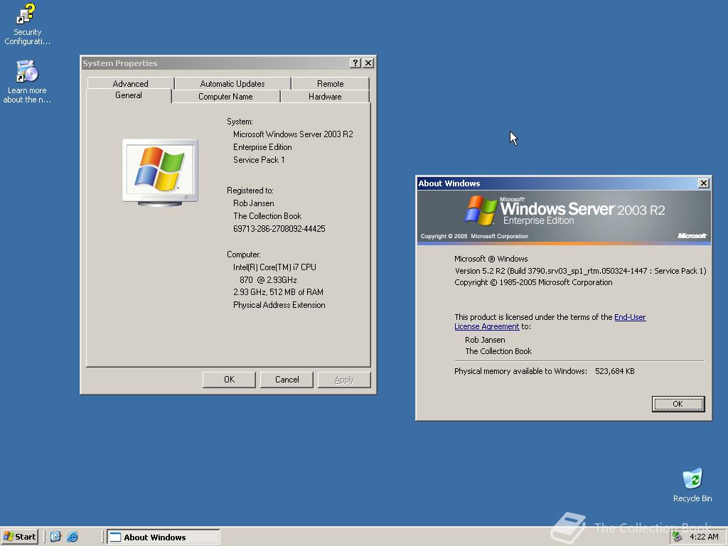This screenshot has height=546, width=728.
Task: Click the Version 5.2 R2 build line
Action: pyautogui.click(x=580, y=271)
